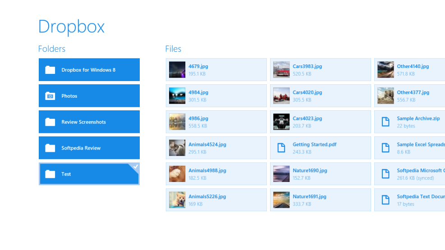Open the 4986.jpg thumbnail
Image resolution: width=445 pixels, height=250 pixels.
[177, 122]
